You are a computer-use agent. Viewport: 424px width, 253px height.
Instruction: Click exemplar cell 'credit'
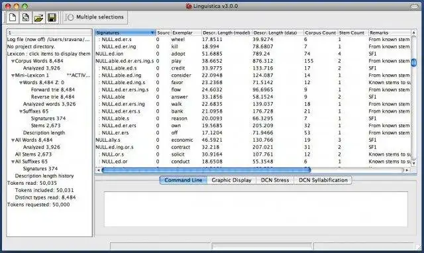click(178, 68)
